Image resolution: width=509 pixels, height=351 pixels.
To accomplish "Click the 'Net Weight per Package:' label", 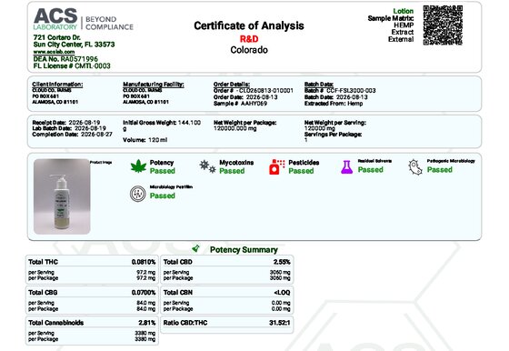I will click(245, 123).
